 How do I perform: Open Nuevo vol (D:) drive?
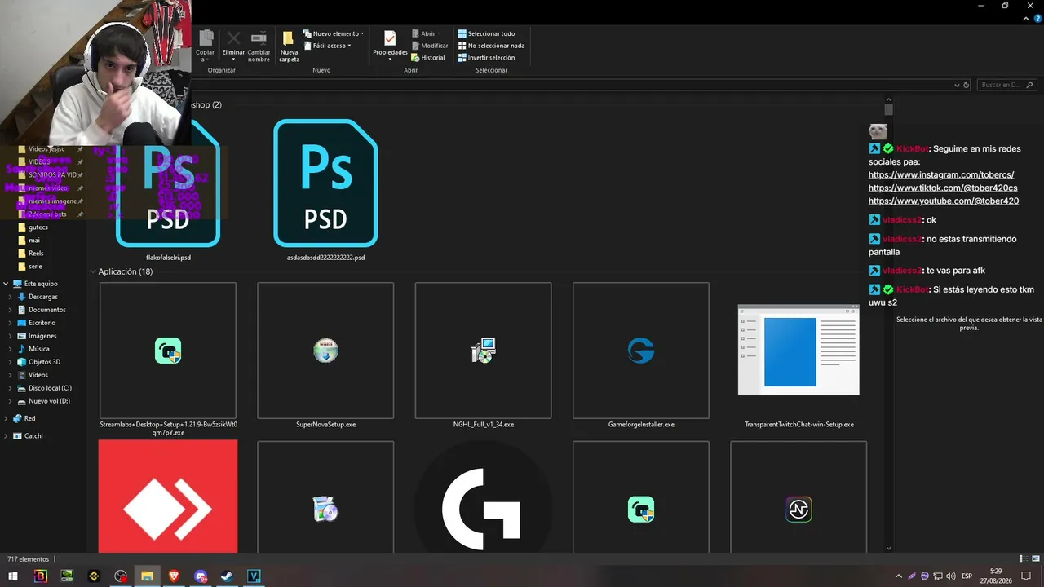49,401
